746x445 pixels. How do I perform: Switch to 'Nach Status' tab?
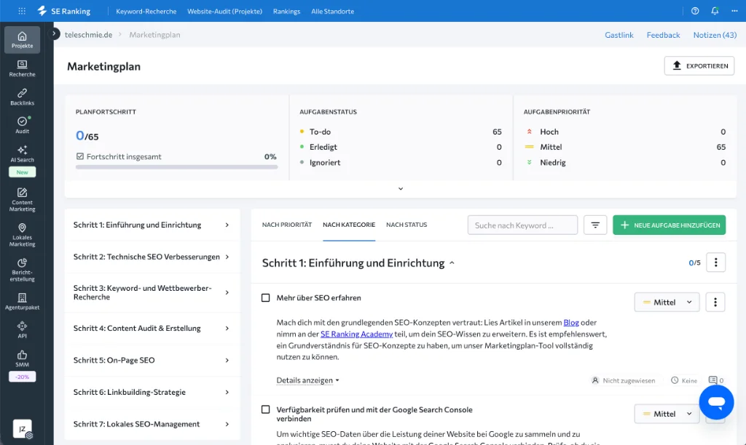[407, 225]
